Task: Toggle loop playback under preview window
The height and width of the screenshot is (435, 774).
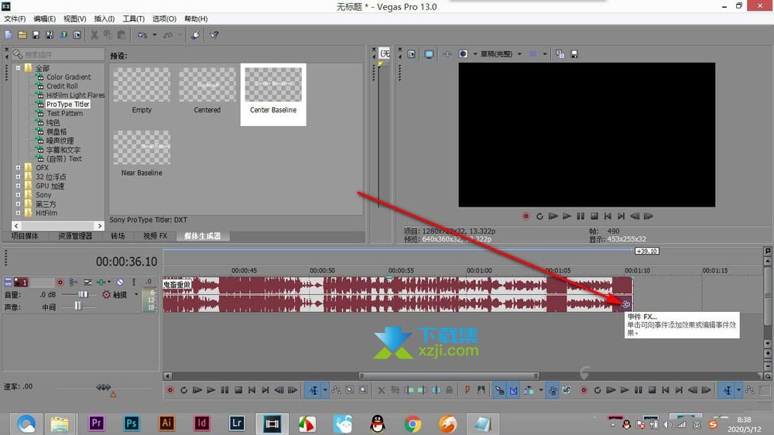Action: pos(539,216)
